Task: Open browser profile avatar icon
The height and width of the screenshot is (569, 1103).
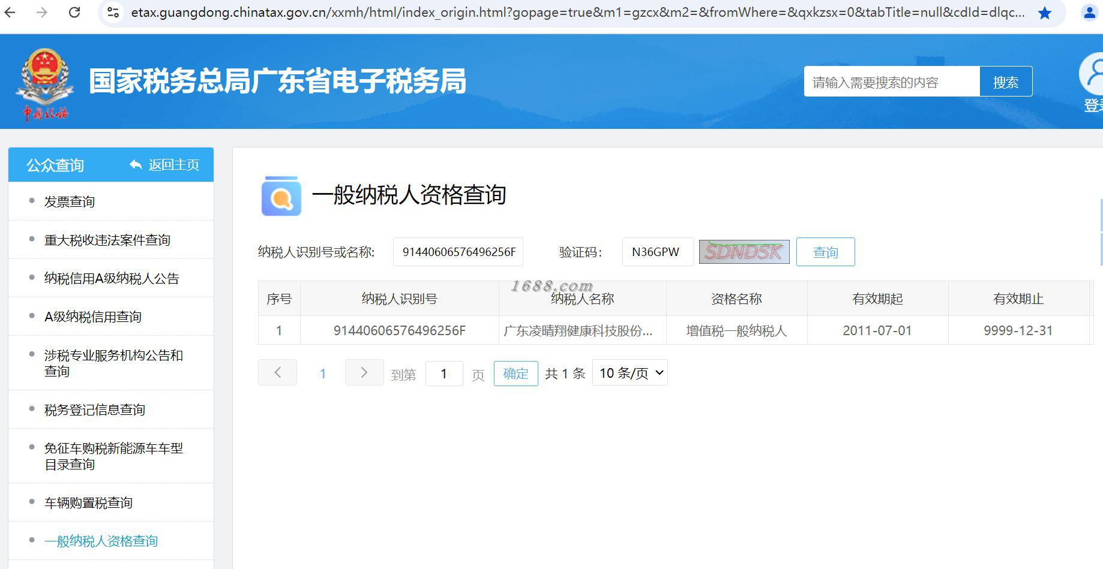Action: pos(1090,13)
